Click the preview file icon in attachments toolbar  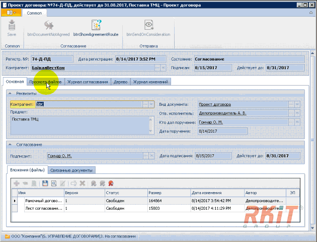tap(54, 184)
